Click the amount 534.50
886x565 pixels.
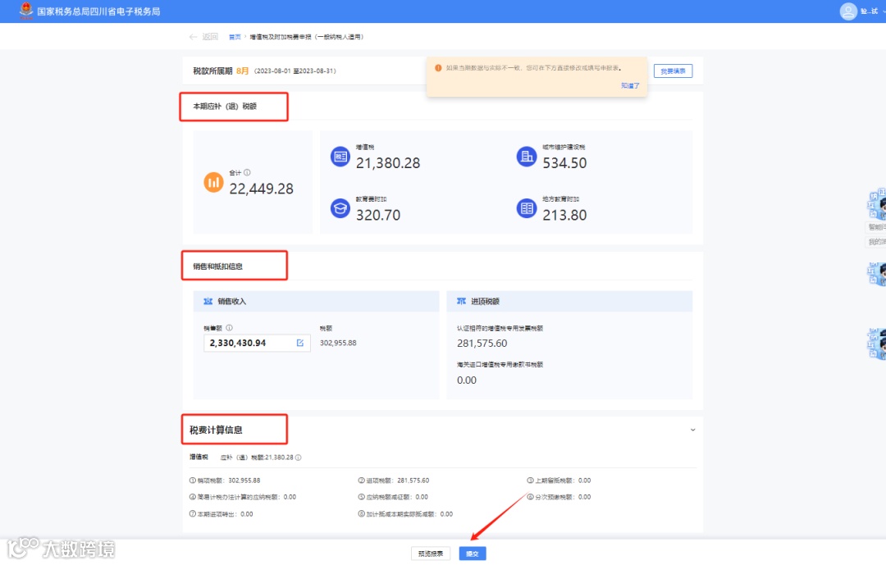point(564,163)
